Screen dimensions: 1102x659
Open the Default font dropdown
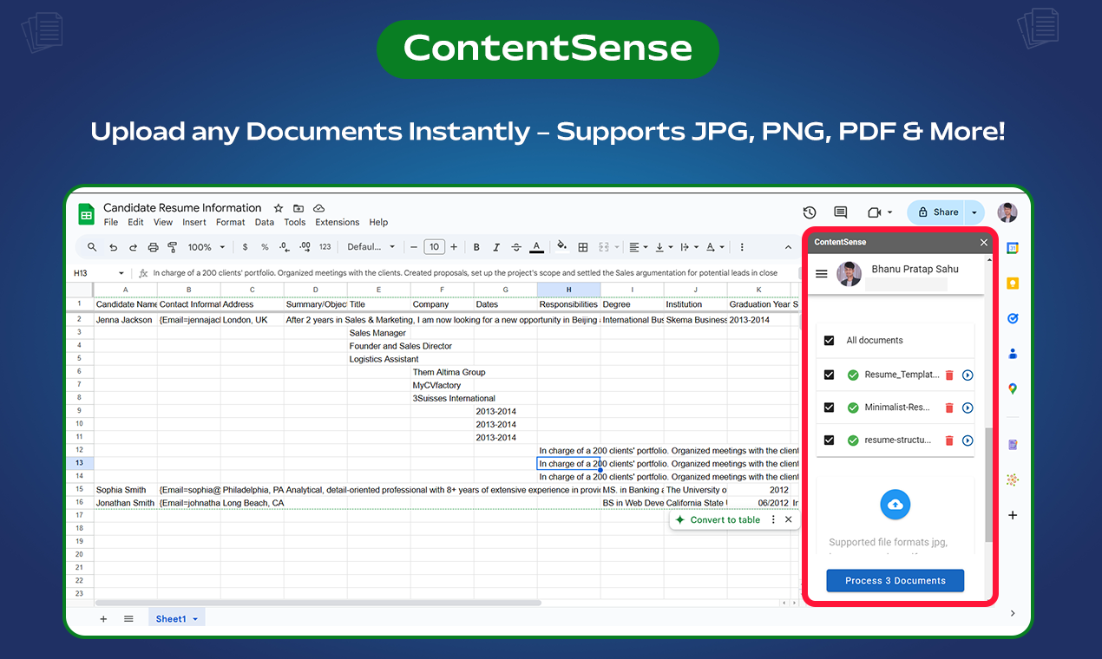pyautogui.click(x=371, y=247)
